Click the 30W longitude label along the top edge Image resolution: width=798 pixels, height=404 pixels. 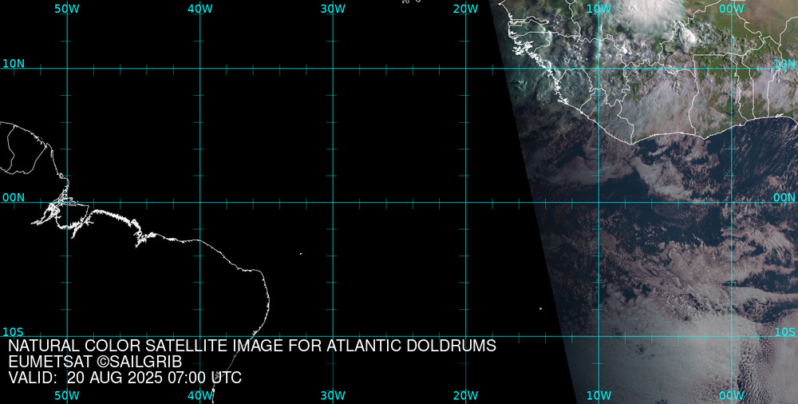click(334, 9)
